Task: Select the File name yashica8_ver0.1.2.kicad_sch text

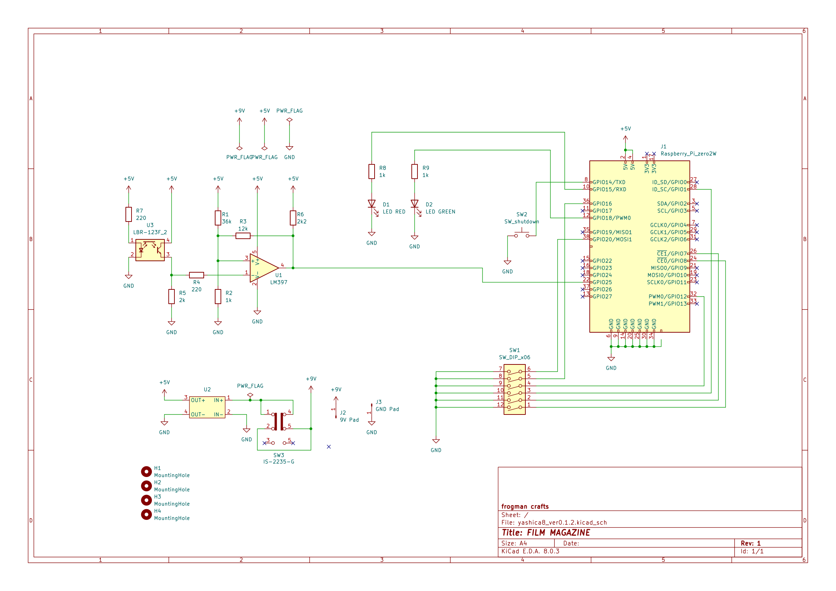Action: [x=562, y=523]
